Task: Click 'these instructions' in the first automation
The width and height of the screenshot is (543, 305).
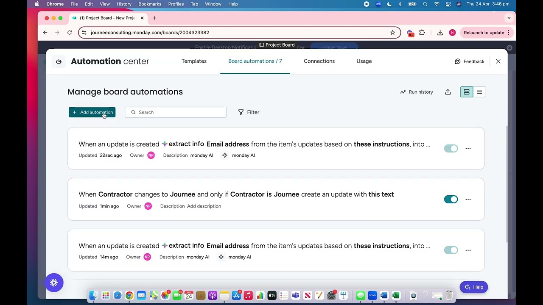Action: pyautogui.click(x=381, y=144)
